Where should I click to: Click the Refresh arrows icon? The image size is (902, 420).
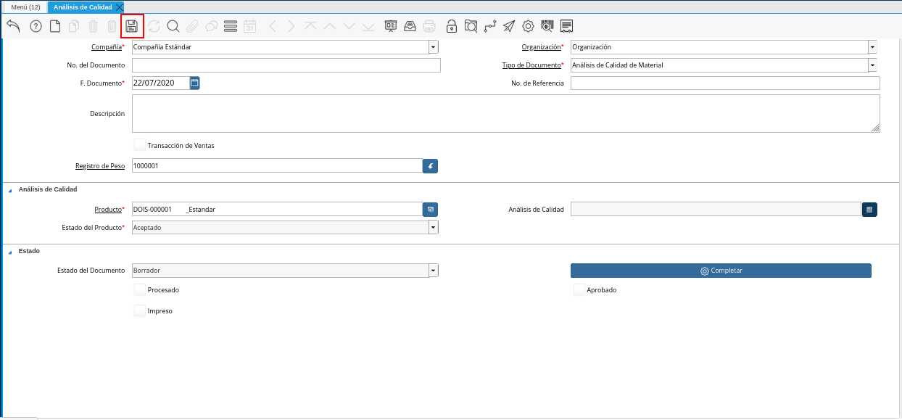point(154,26)
